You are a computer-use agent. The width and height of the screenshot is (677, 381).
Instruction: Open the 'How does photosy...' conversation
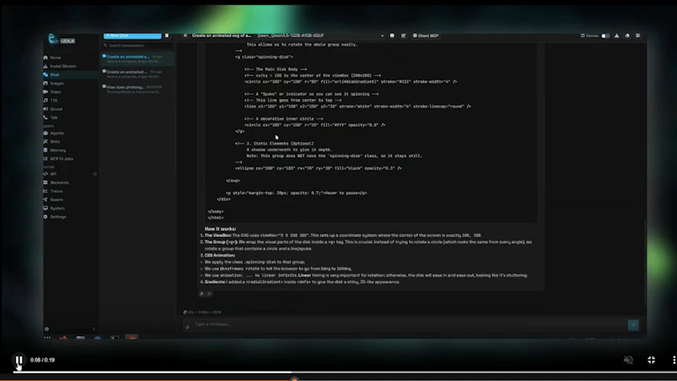pyautogui.click(x=137, y=89)
